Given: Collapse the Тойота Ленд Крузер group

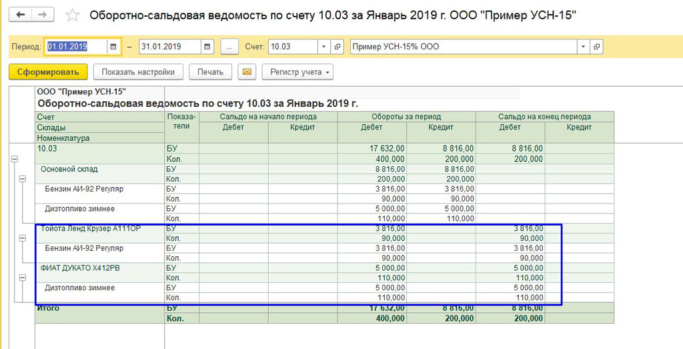Looking at the screenshot, I should click(x=23, y=238).
